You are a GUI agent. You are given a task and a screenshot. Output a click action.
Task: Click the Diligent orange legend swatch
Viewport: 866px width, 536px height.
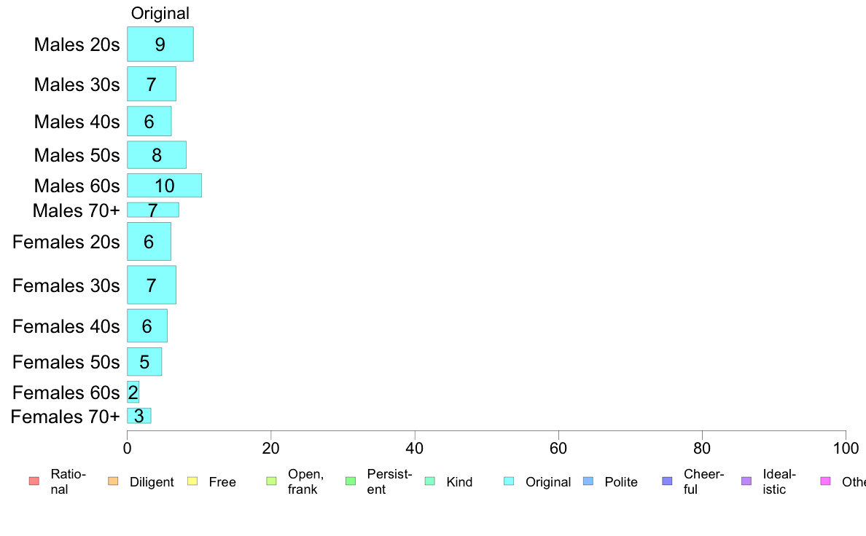113,481
